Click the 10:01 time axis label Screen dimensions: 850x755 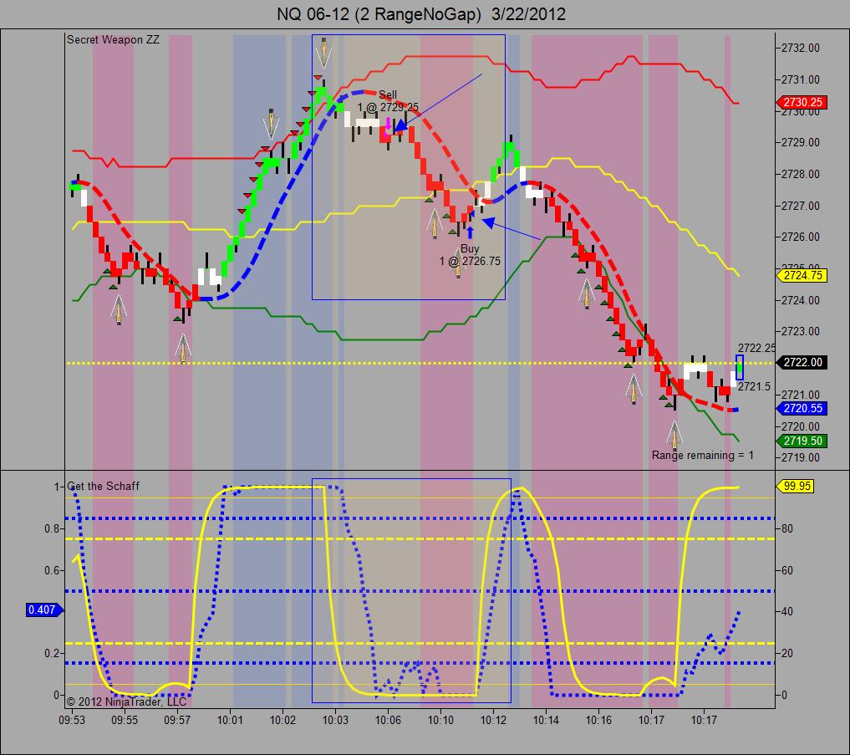click(231, 720)
